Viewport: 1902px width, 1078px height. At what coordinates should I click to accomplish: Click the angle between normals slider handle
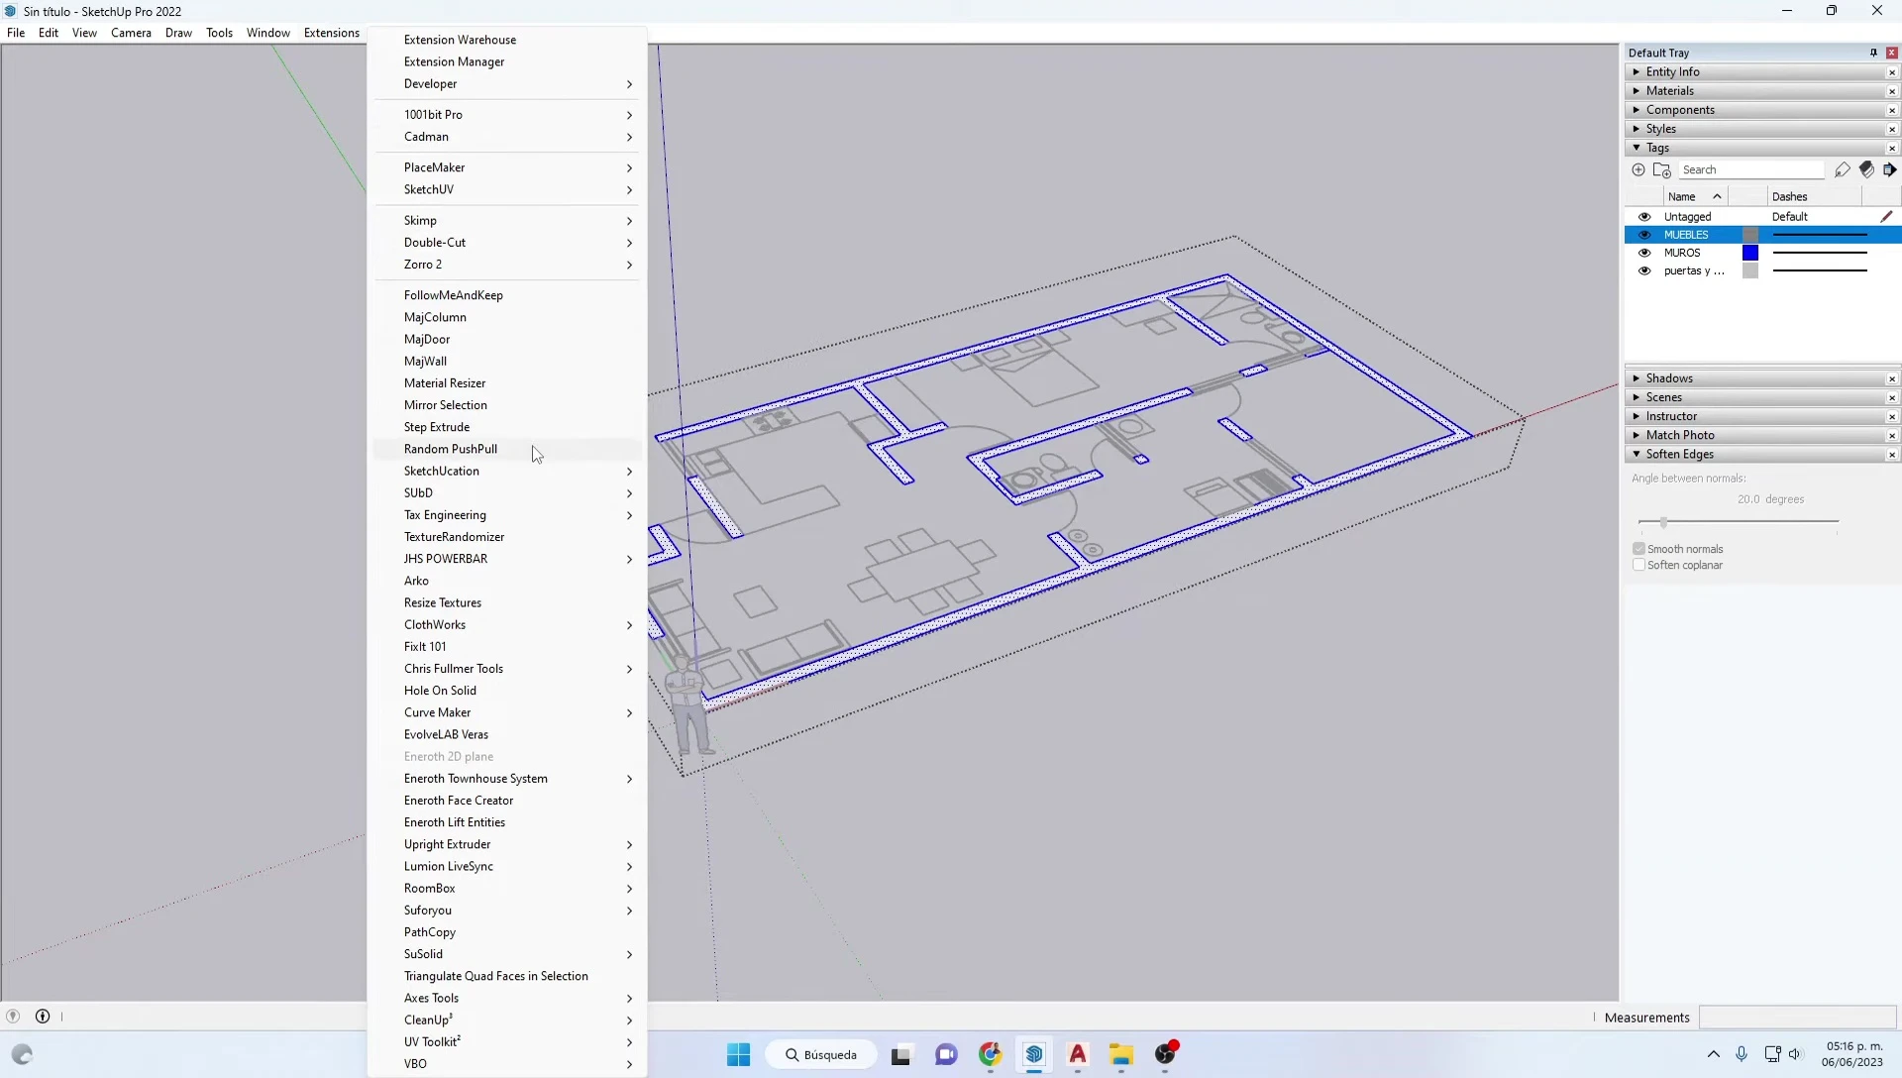(1663, 522)
